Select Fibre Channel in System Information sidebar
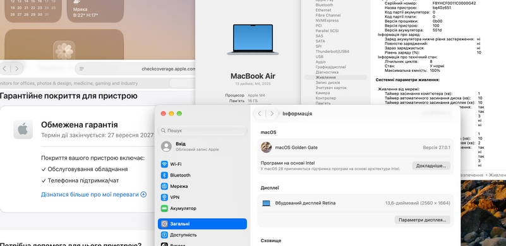Image resolution: width=506 pixels, height=246 pixels. [x=328, y=15]
